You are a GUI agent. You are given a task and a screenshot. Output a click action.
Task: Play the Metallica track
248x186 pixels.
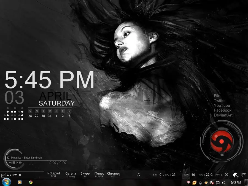(17, 163)
